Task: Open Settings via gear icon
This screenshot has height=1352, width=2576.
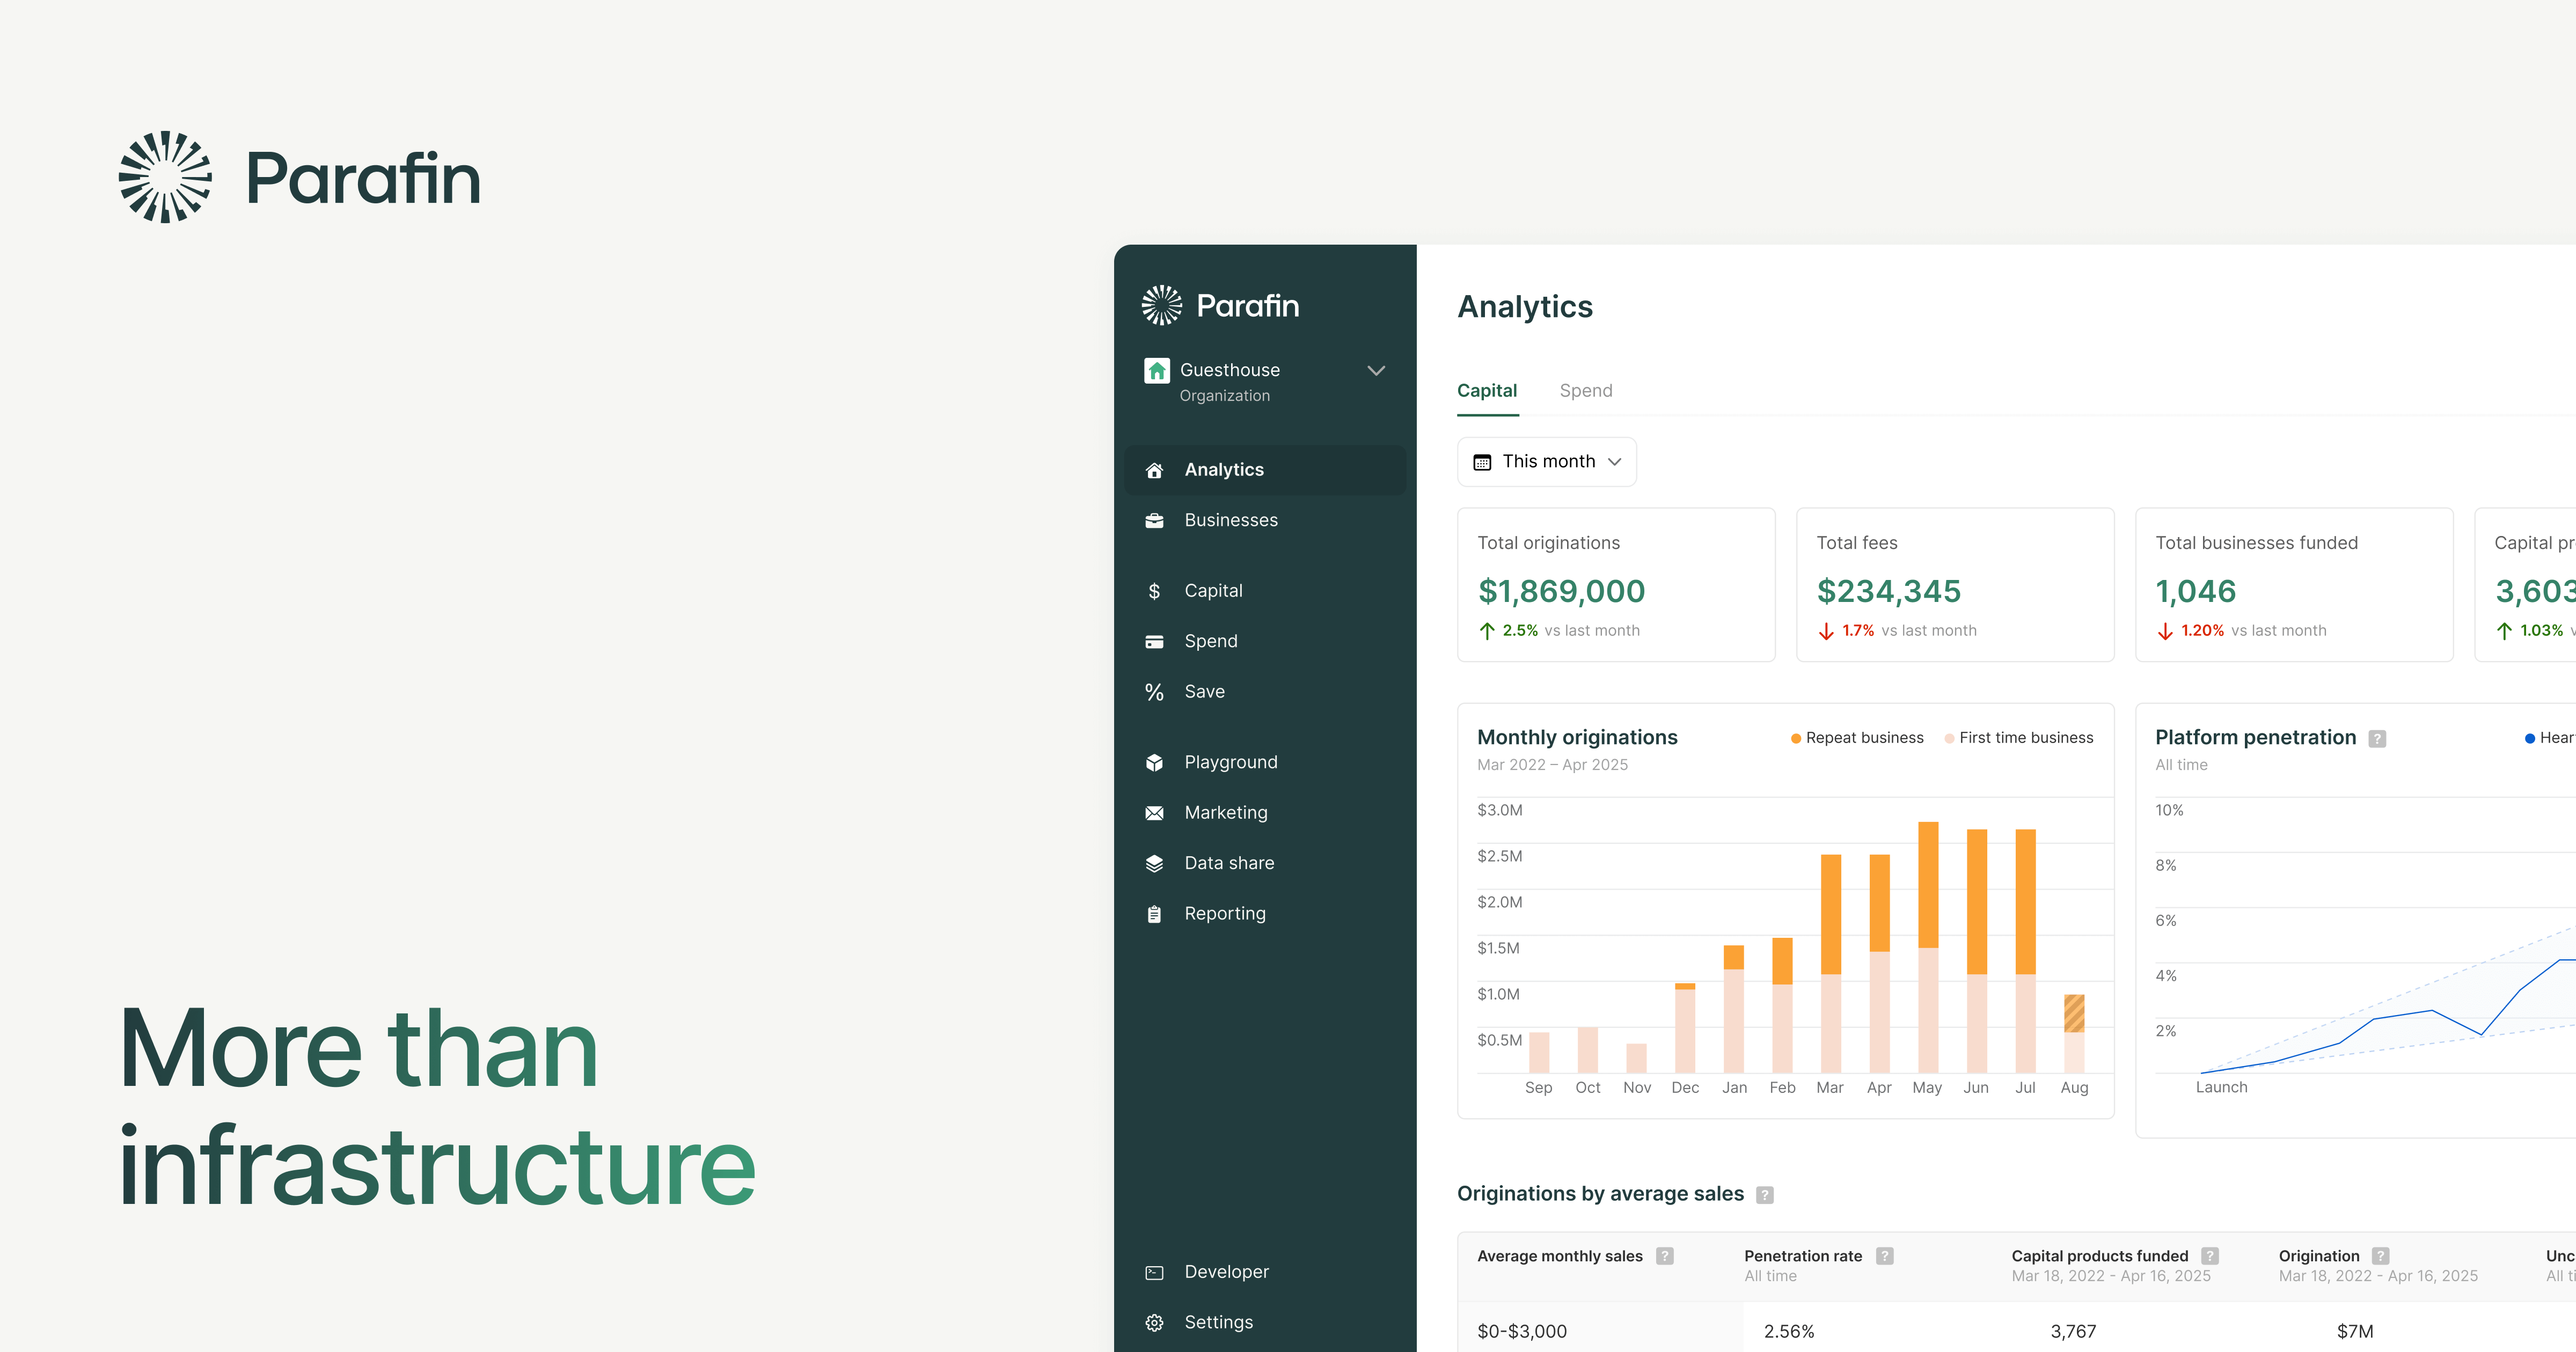Action: point(1154,1323)
